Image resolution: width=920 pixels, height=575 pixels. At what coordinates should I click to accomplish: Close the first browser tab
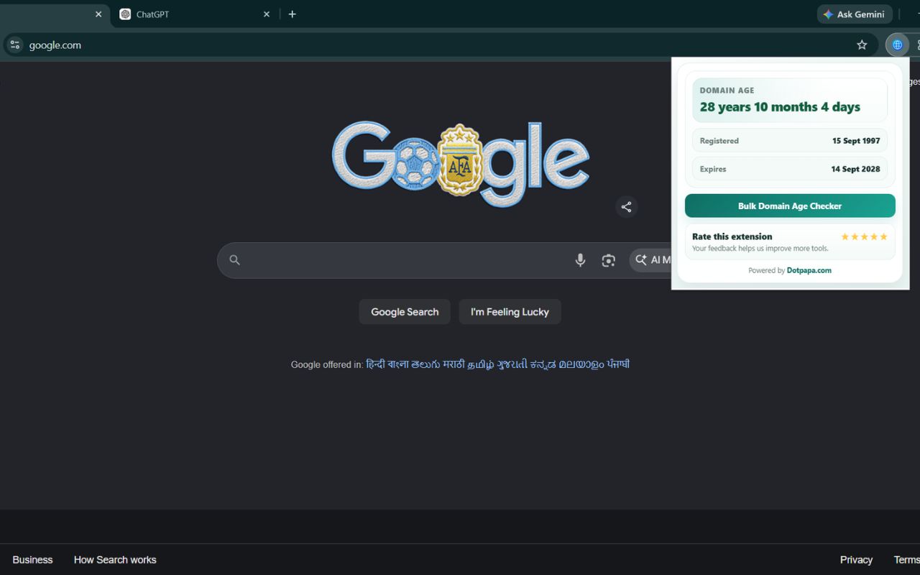click(x=98, y=14)
